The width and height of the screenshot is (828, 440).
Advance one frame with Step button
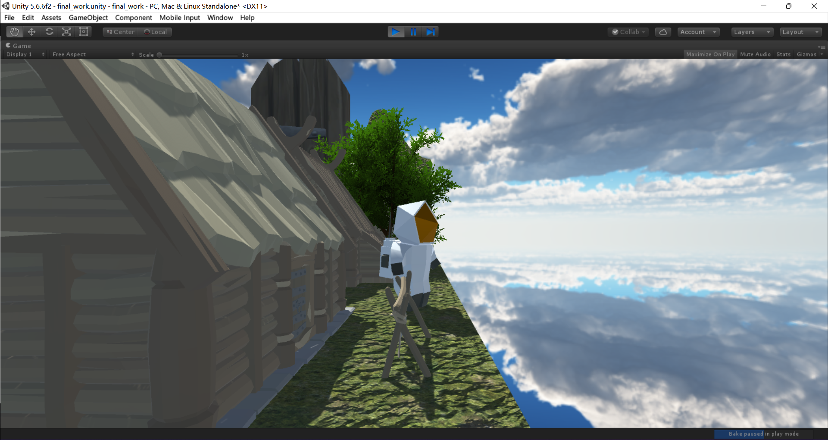[x=430, y=32]
